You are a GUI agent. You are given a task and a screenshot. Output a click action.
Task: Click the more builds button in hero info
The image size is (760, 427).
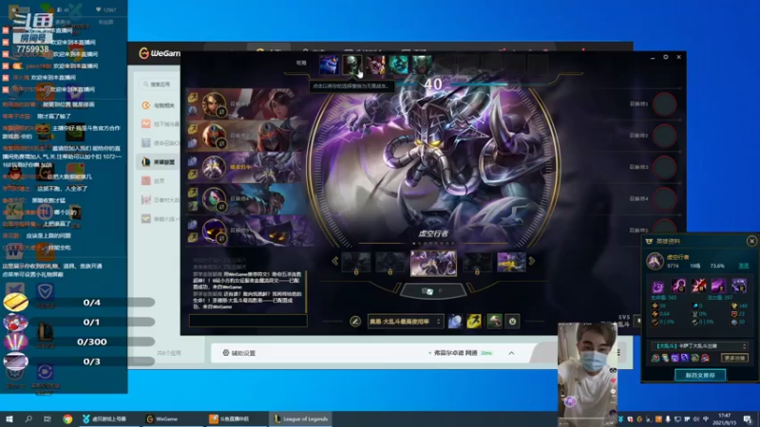pos(734,359)
